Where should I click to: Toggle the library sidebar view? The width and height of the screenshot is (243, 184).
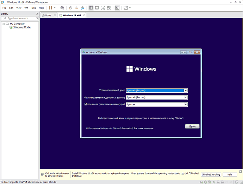click(x=91, y=8)
